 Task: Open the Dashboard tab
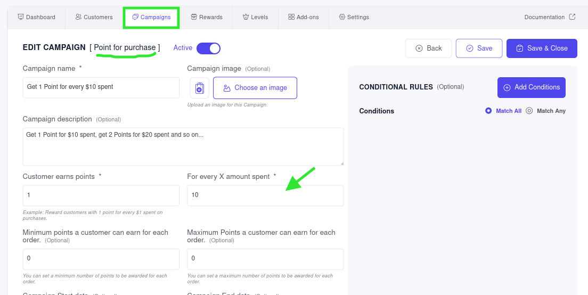point(36,17)
